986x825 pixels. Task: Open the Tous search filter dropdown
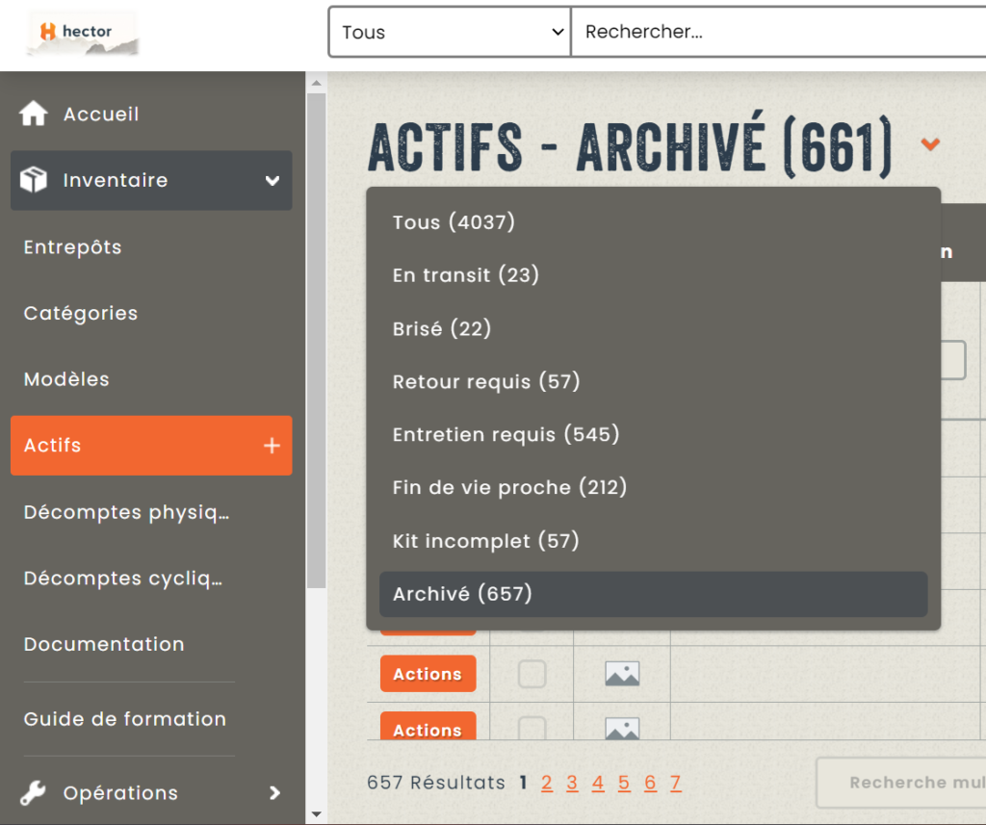coord(450,32)
